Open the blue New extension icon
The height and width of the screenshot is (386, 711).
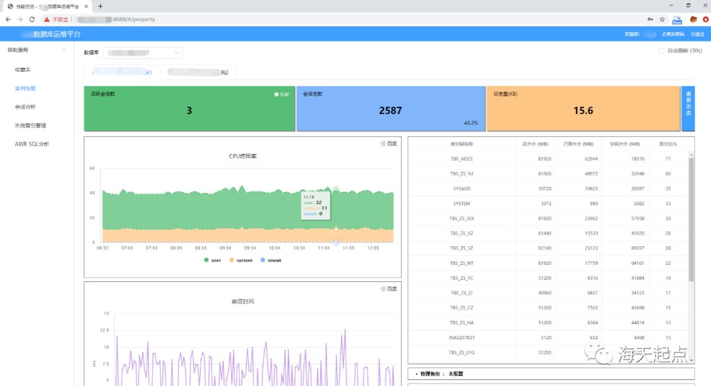pos(677,20)
